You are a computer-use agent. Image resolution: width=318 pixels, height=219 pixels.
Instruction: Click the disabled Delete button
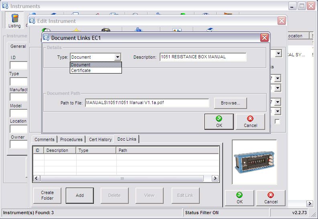point(114,195)
